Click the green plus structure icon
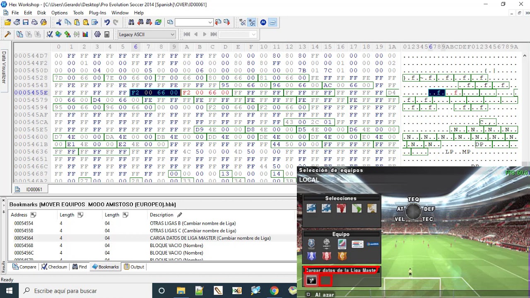The image size is (530, 298). [67, 34]
